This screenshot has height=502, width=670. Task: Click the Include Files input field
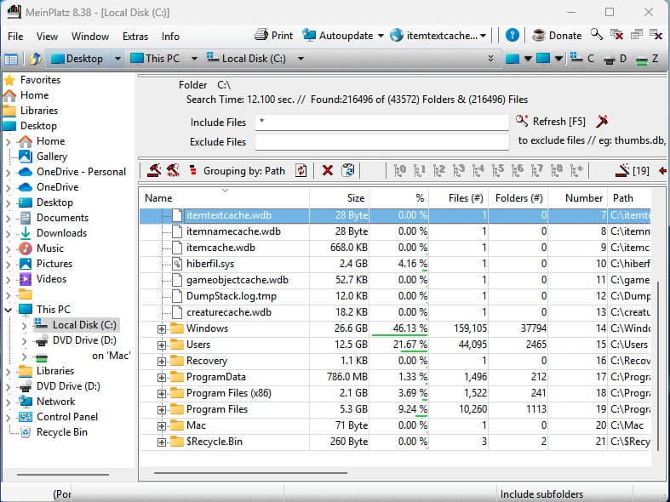coord(382,123)
